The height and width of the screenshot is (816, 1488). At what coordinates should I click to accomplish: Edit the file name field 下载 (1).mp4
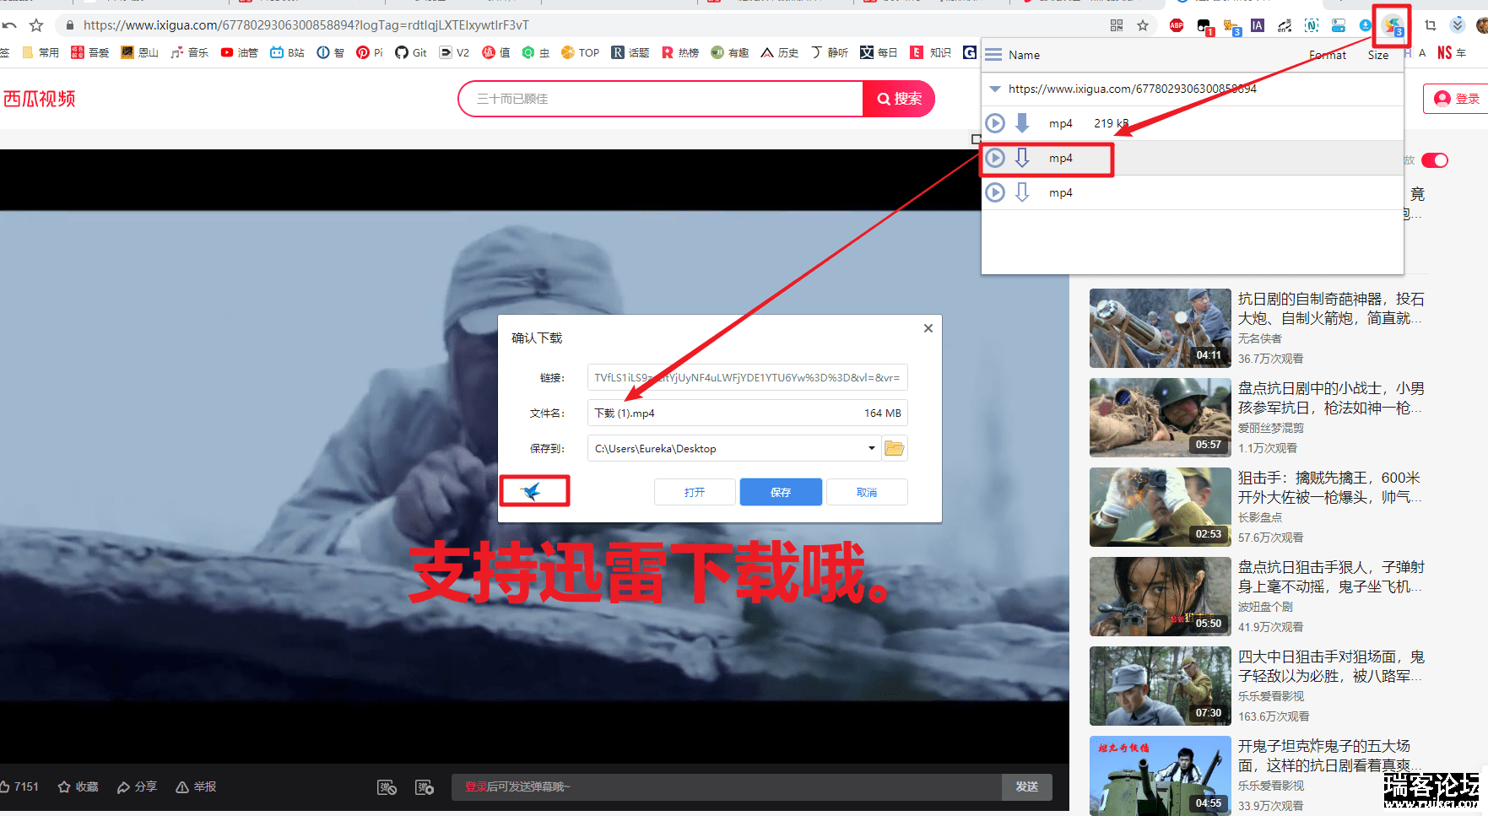coord(747,413)
